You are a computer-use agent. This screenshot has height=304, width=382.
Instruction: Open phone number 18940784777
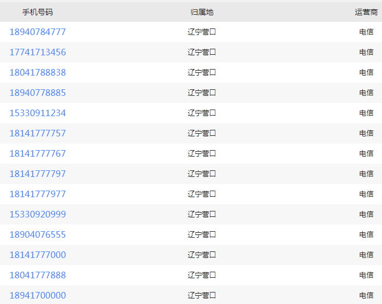(37, 32)
